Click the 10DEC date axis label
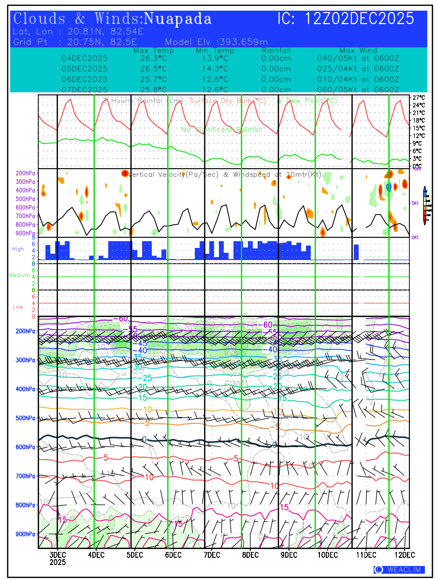Screen dimensions: 435x580 [327, 554]
